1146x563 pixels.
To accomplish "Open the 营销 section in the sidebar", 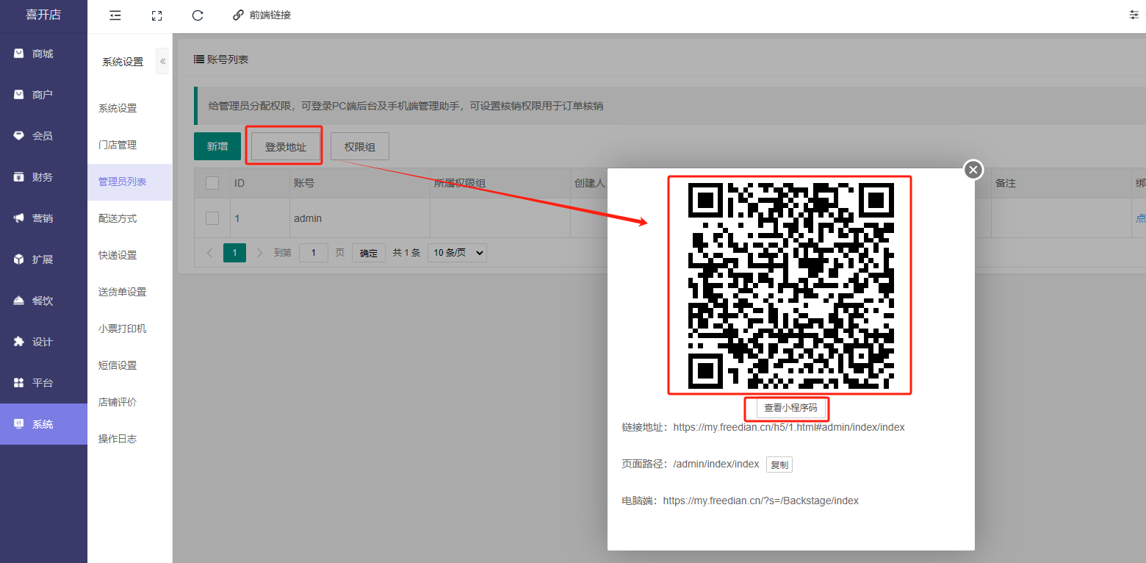I will [43, 218].
